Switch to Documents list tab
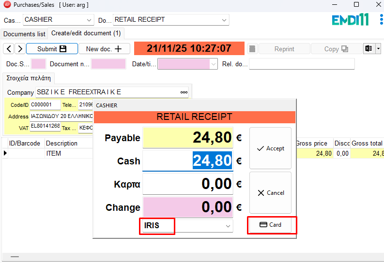This screenshot has width=384, height=263. click(x=24, y=34)
